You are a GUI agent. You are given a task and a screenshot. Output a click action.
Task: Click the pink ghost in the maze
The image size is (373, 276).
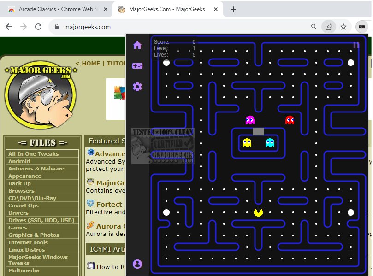[250, 120]
